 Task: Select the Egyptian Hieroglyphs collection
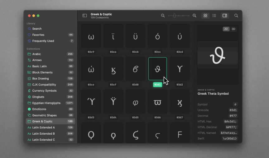pos(50,103)
